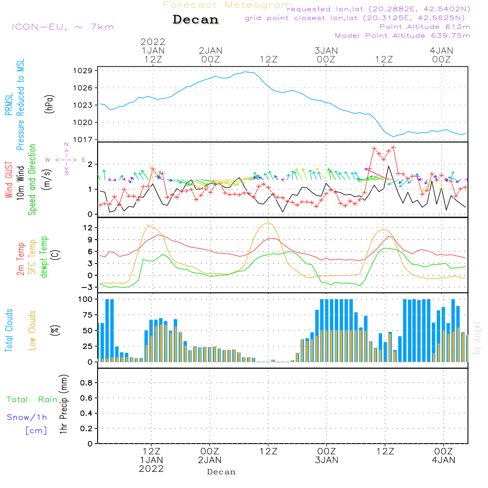Select the Forecast Meteogram heading
The height and width of the screenshot is (488, 488).
click(x=227, y=5)
